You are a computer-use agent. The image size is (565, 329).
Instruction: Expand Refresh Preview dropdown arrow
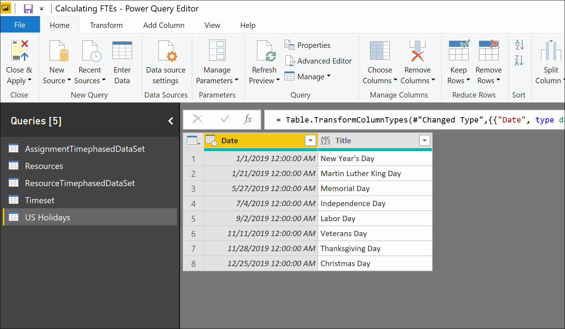coord(278,80)
